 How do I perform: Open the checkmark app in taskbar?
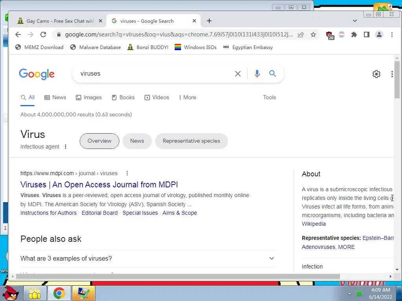(84, 293)
